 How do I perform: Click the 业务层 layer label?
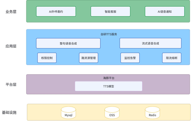coord(11,12)
